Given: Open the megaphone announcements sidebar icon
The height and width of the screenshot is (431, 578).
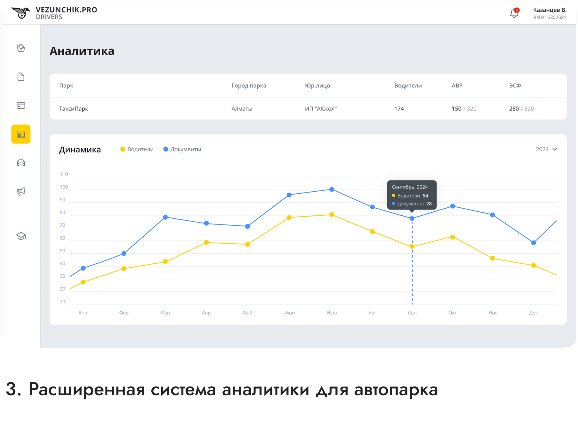Looking at the screenshot, I should click(21, 192).
